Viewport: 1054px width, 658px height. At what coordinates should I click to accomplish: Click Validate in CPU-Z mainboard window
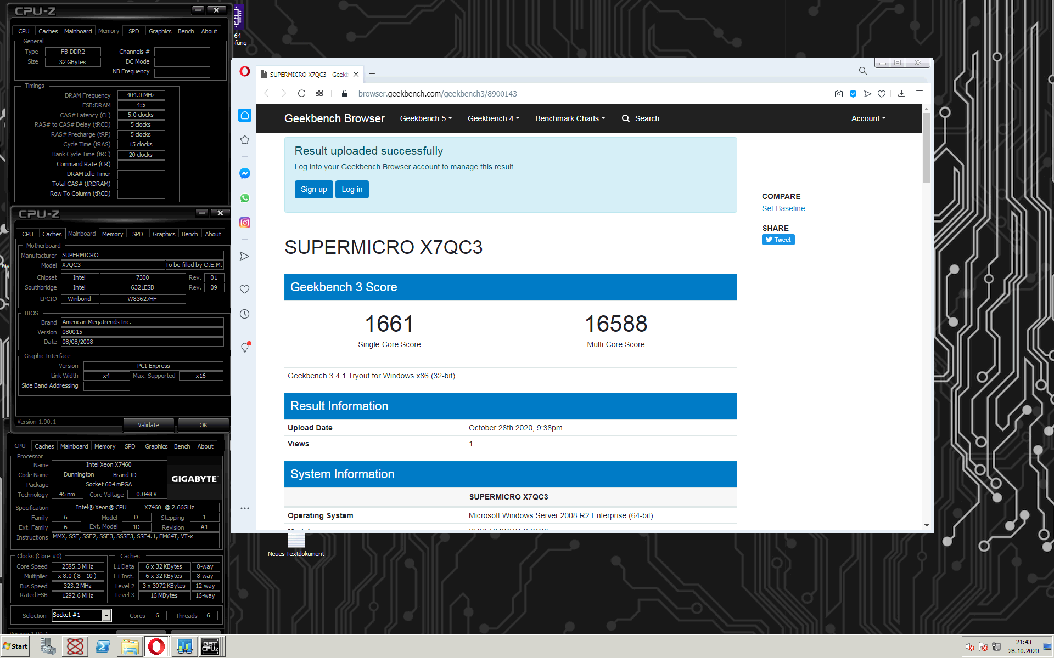tap(148, 425)
